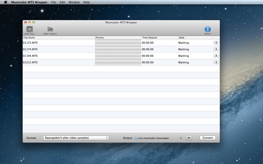The height and width of the screenshot is (164, 263).
Task: Click the State column header
Action: (195, 38)
